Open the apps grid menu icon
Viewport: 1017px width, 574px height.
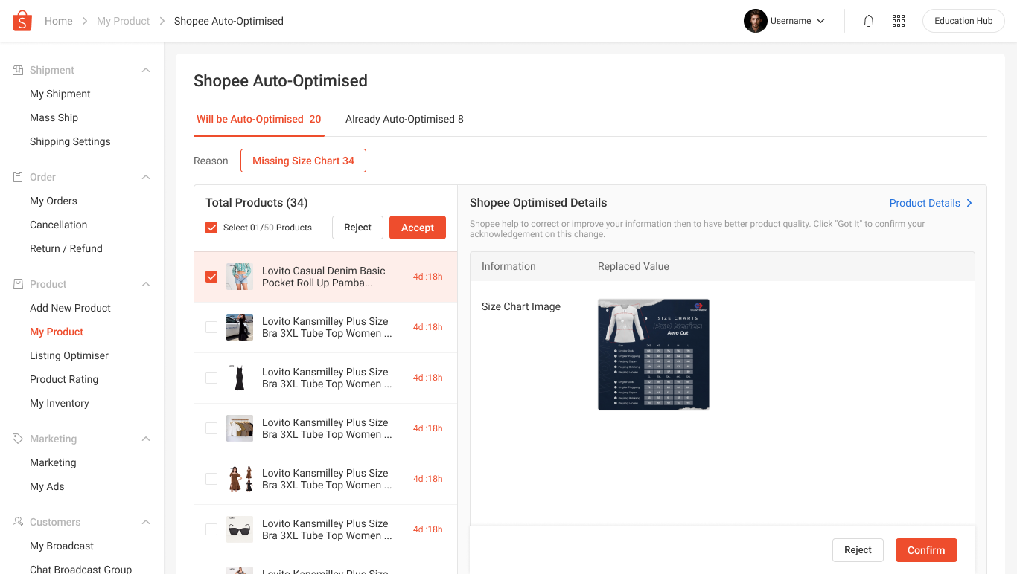click(899, 21)
